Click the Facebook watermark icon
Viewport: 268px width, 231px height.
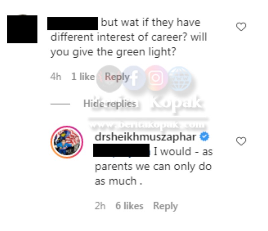[x=134, y=78]
